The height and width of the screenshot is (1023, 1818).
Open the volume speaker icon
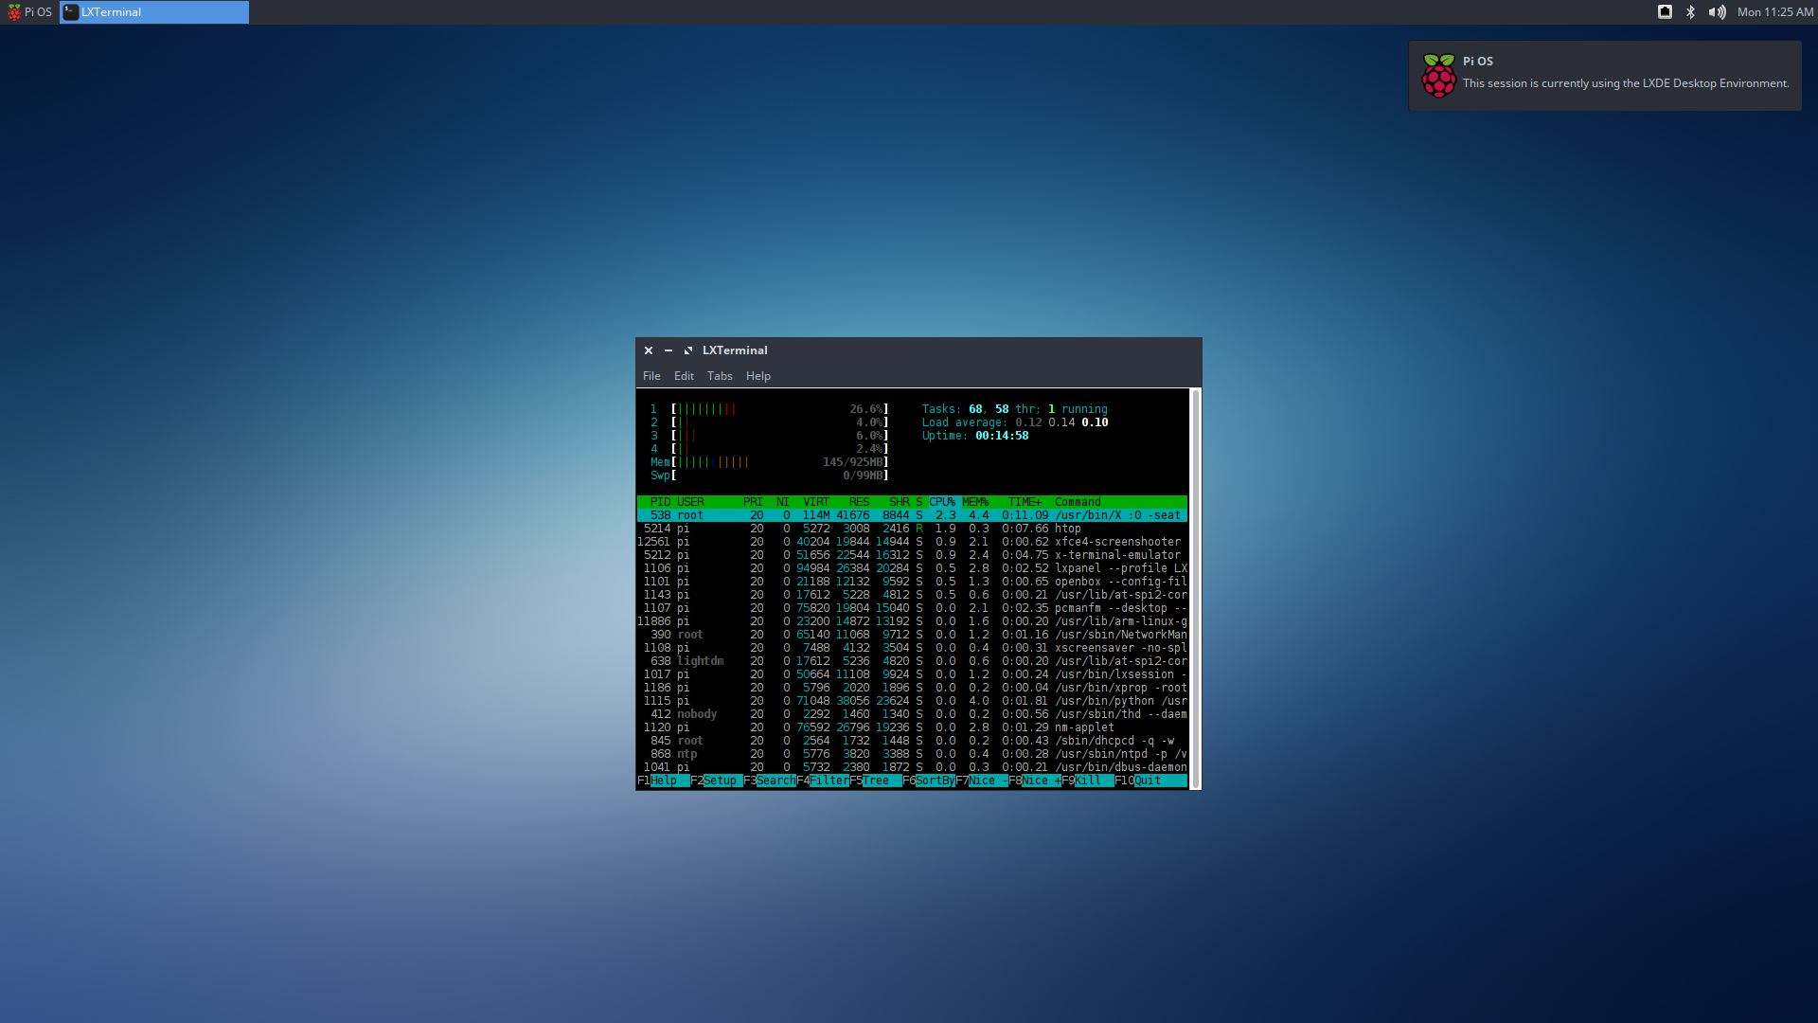pos(1717,12)
